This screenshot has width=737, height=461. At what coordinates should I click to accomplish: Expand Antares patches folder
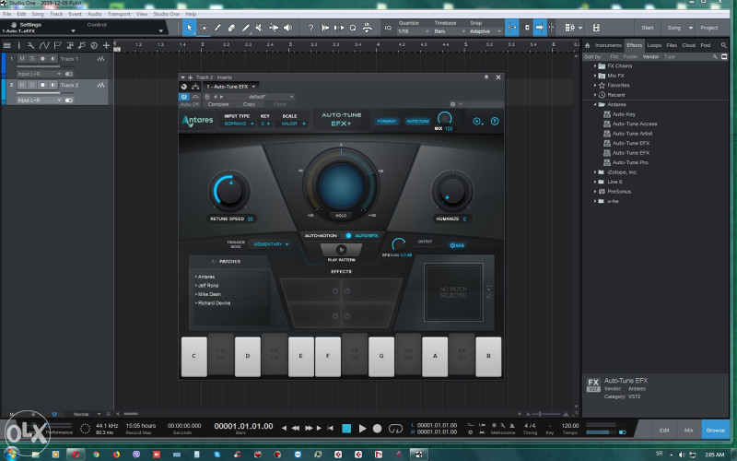(x=196, y=277)
